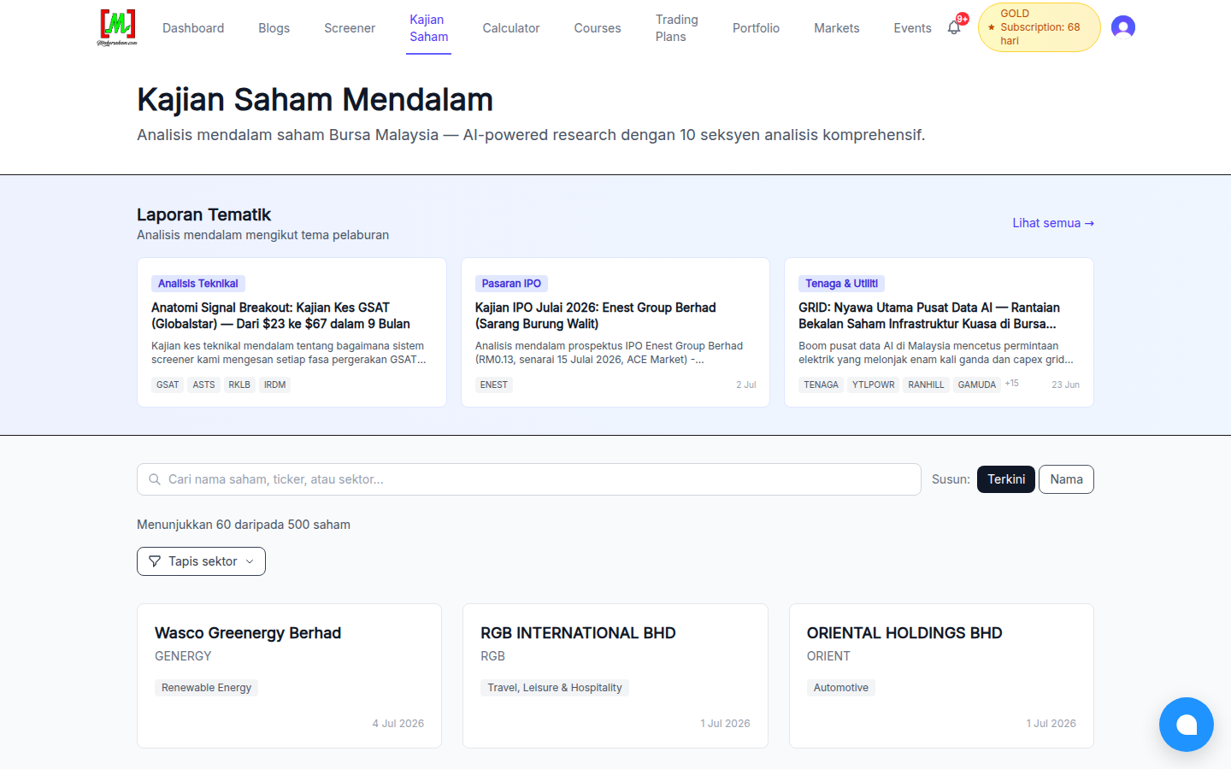Open the Screener nav item
Image resolution: width=1231 pixels, height=769 pixels.
[350, 28]
